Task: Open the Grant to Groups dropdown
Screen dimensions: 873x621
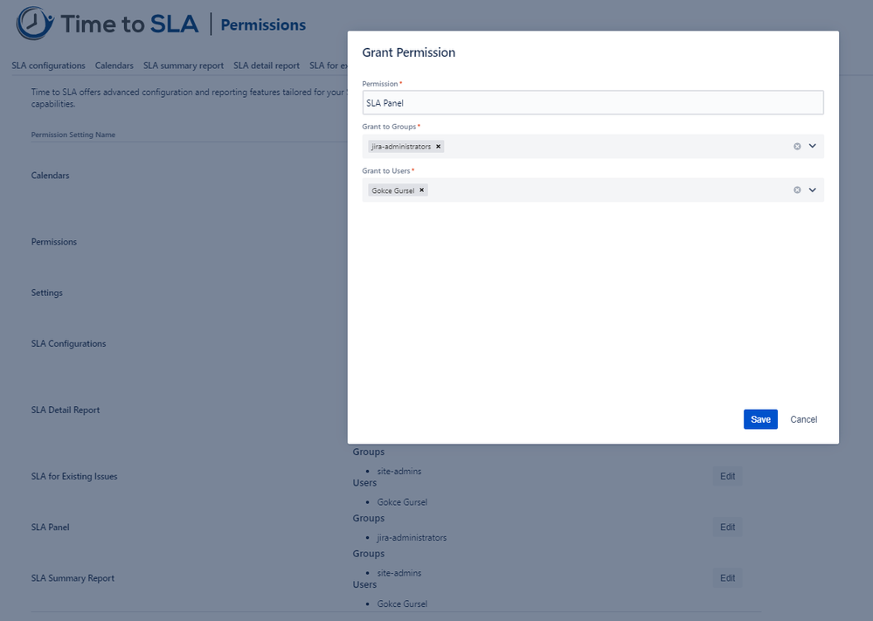Action: tap(812, 146)
